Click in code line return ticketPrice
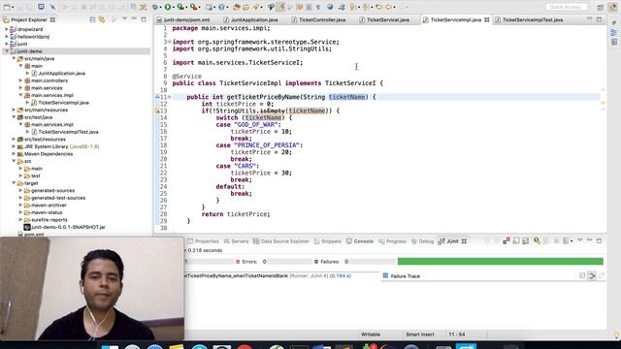 pos(236,214)
